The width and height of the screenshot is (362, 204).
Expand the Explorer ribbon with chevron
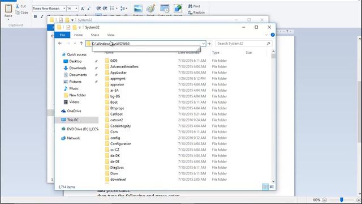266,35
